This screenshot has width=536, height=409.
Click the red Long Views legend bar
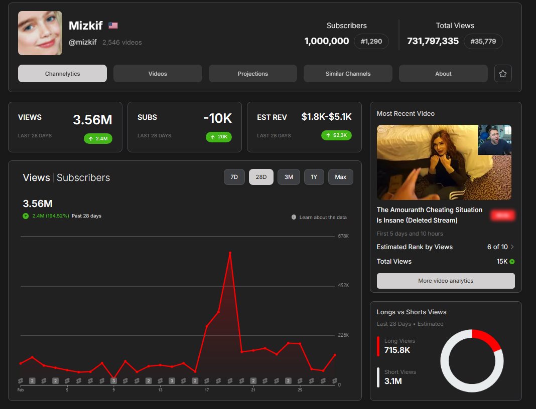point(378,346)
